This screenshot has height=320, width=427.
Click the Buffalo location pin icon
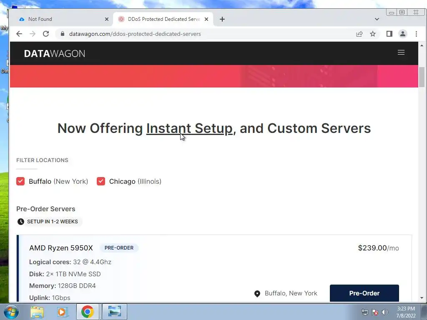pyautogui.click(x=257, y=294)
